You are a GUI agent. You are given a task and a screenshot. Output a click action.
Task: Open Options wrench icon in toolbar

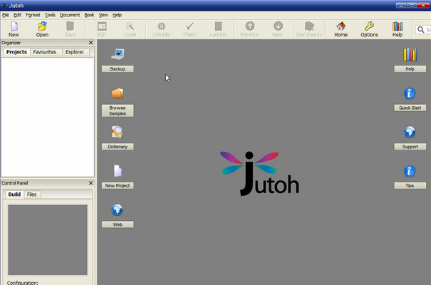pos(369,26)
